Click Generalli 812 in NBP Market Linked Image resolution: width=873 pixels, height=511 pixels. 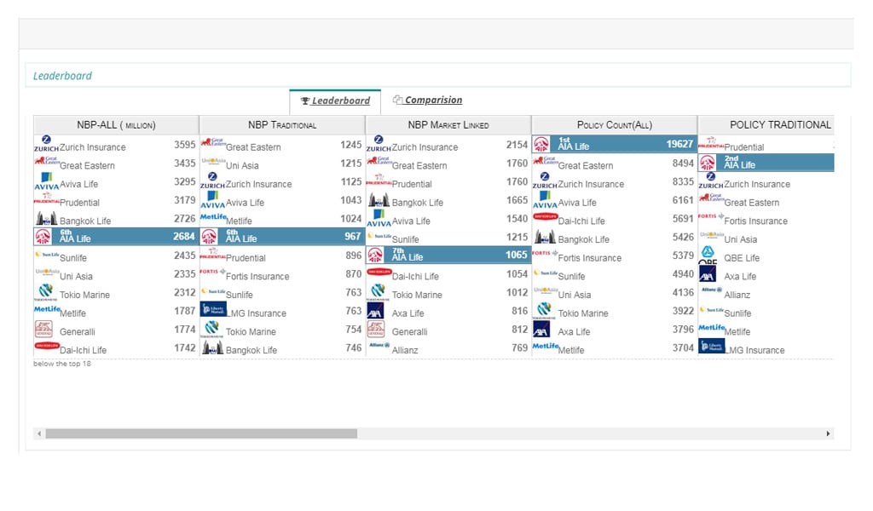point(448,330)
